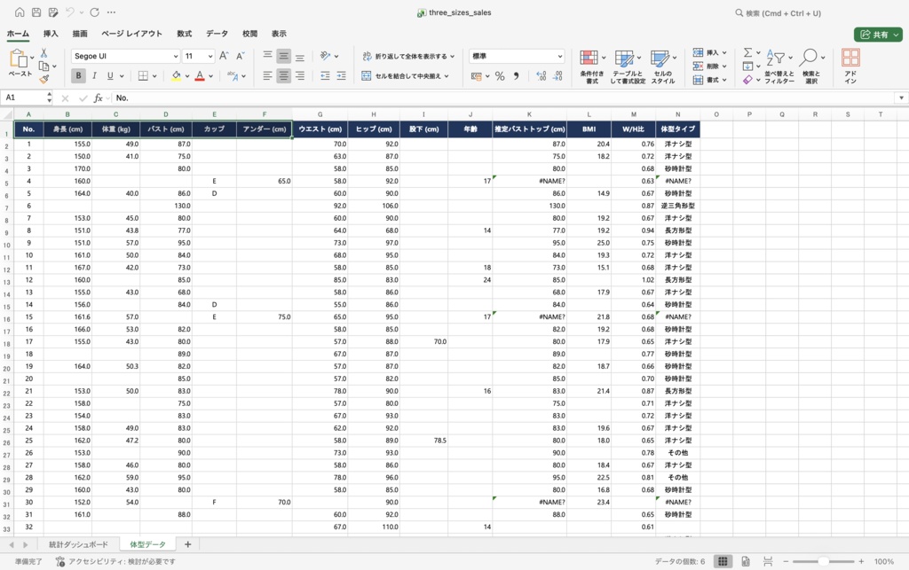The image size is (909, 570).
Task: Click the Paste clipboard icon
Action: [x=18, y=58]
